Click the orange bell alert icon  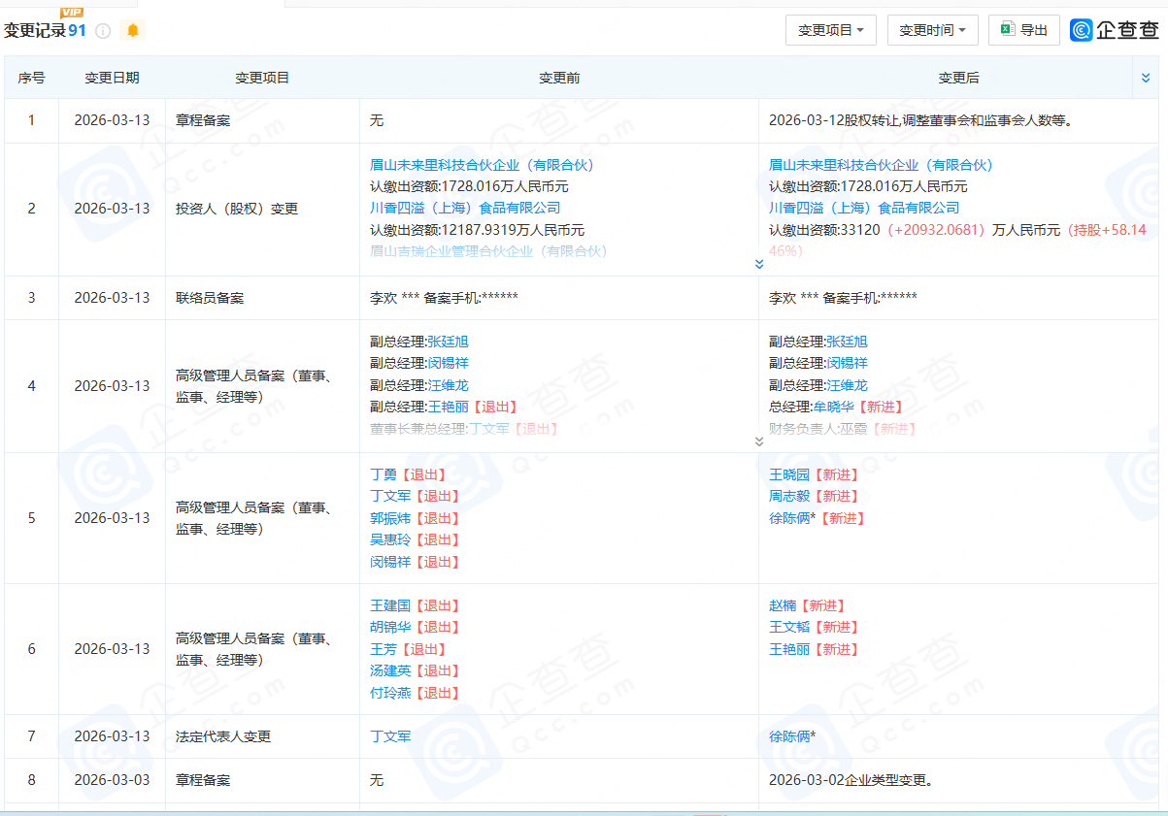[x=133, y=31]
